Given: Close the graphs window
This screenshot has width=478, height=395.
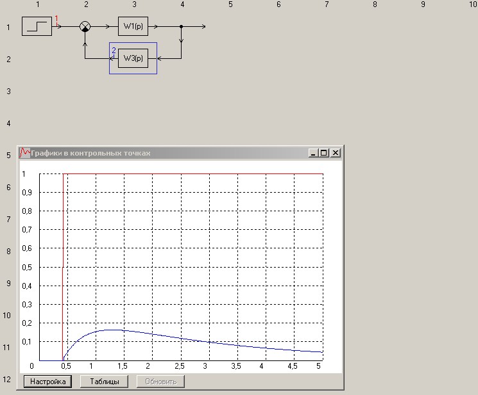Looking at the screenshot, I should [336, 152].
